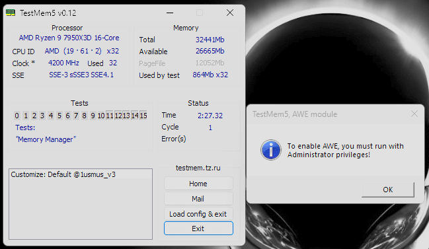Select test number 8 box

(x=84, y=116)
